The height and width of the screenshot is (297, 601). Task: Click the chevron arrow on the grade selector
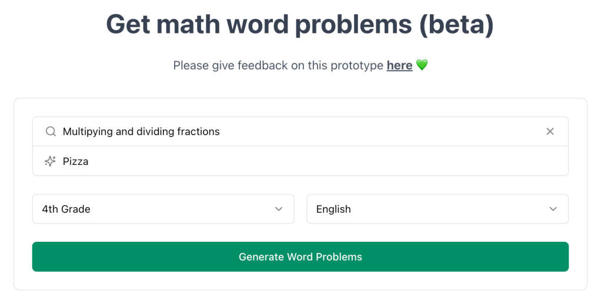click(x=279, y=209)
